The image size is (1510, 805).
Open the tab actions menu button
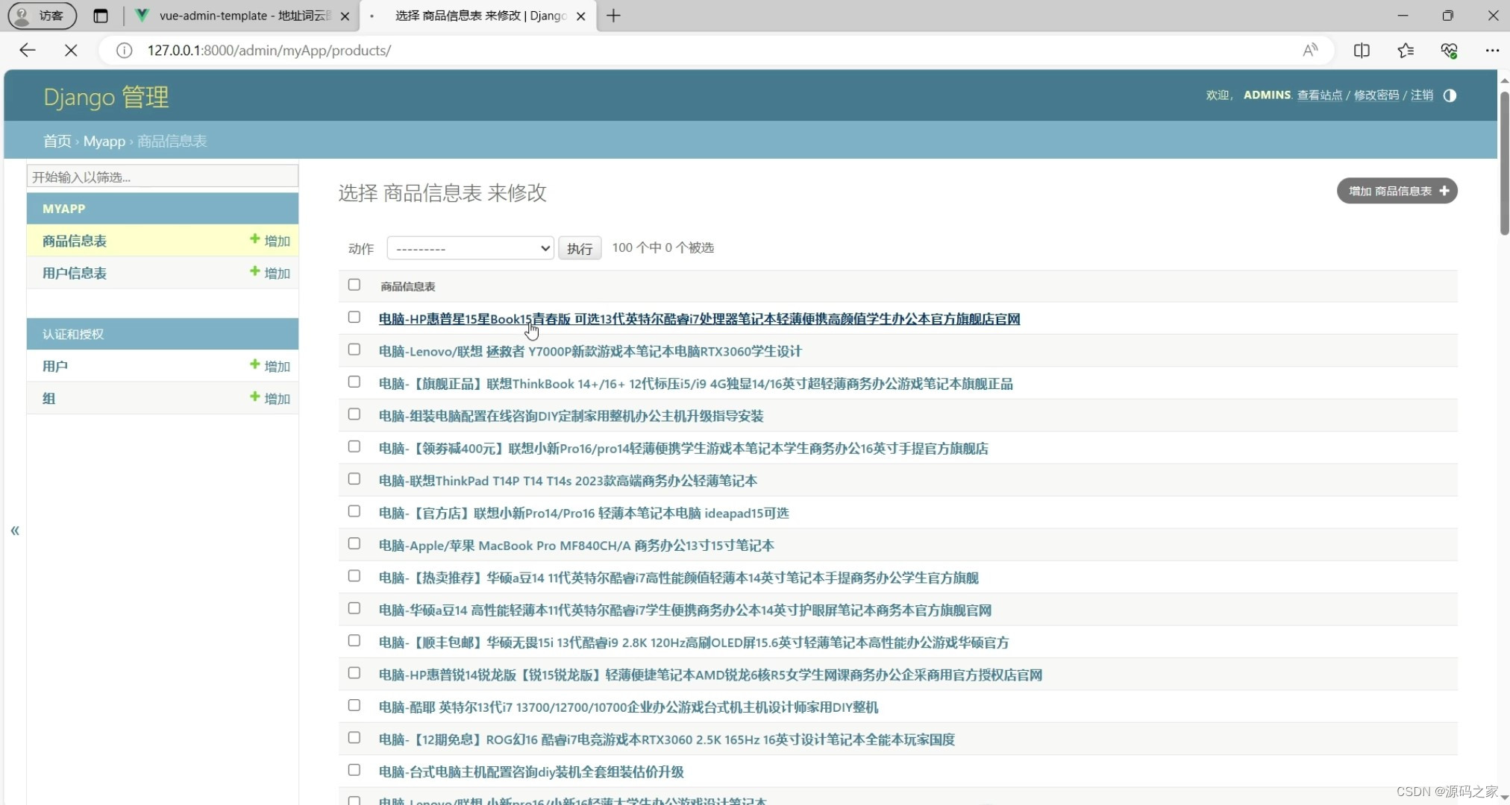point(101,16)
